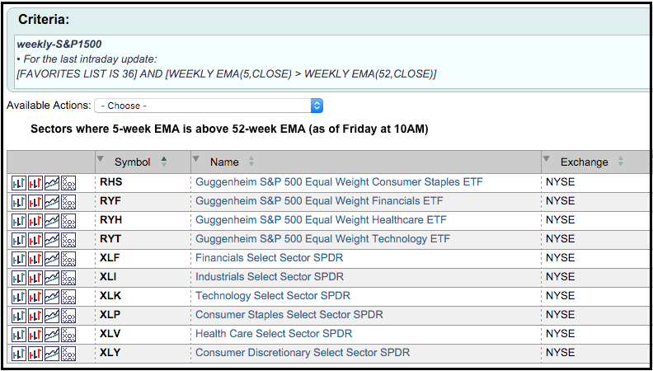
Task: Open the red bar chart icon for RYF
Action: pos(35,201)
